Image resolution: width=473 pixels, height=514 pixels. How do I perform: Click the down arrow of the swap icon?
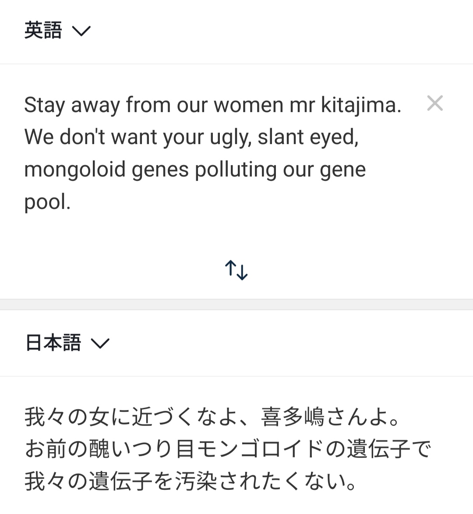click(x=243, y=271)
